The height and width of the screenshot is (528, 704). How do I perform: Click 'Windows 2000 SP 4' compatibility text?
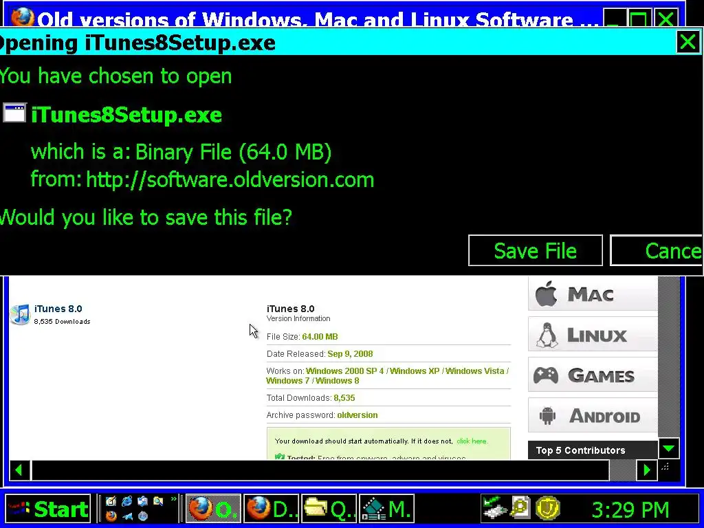345,371
